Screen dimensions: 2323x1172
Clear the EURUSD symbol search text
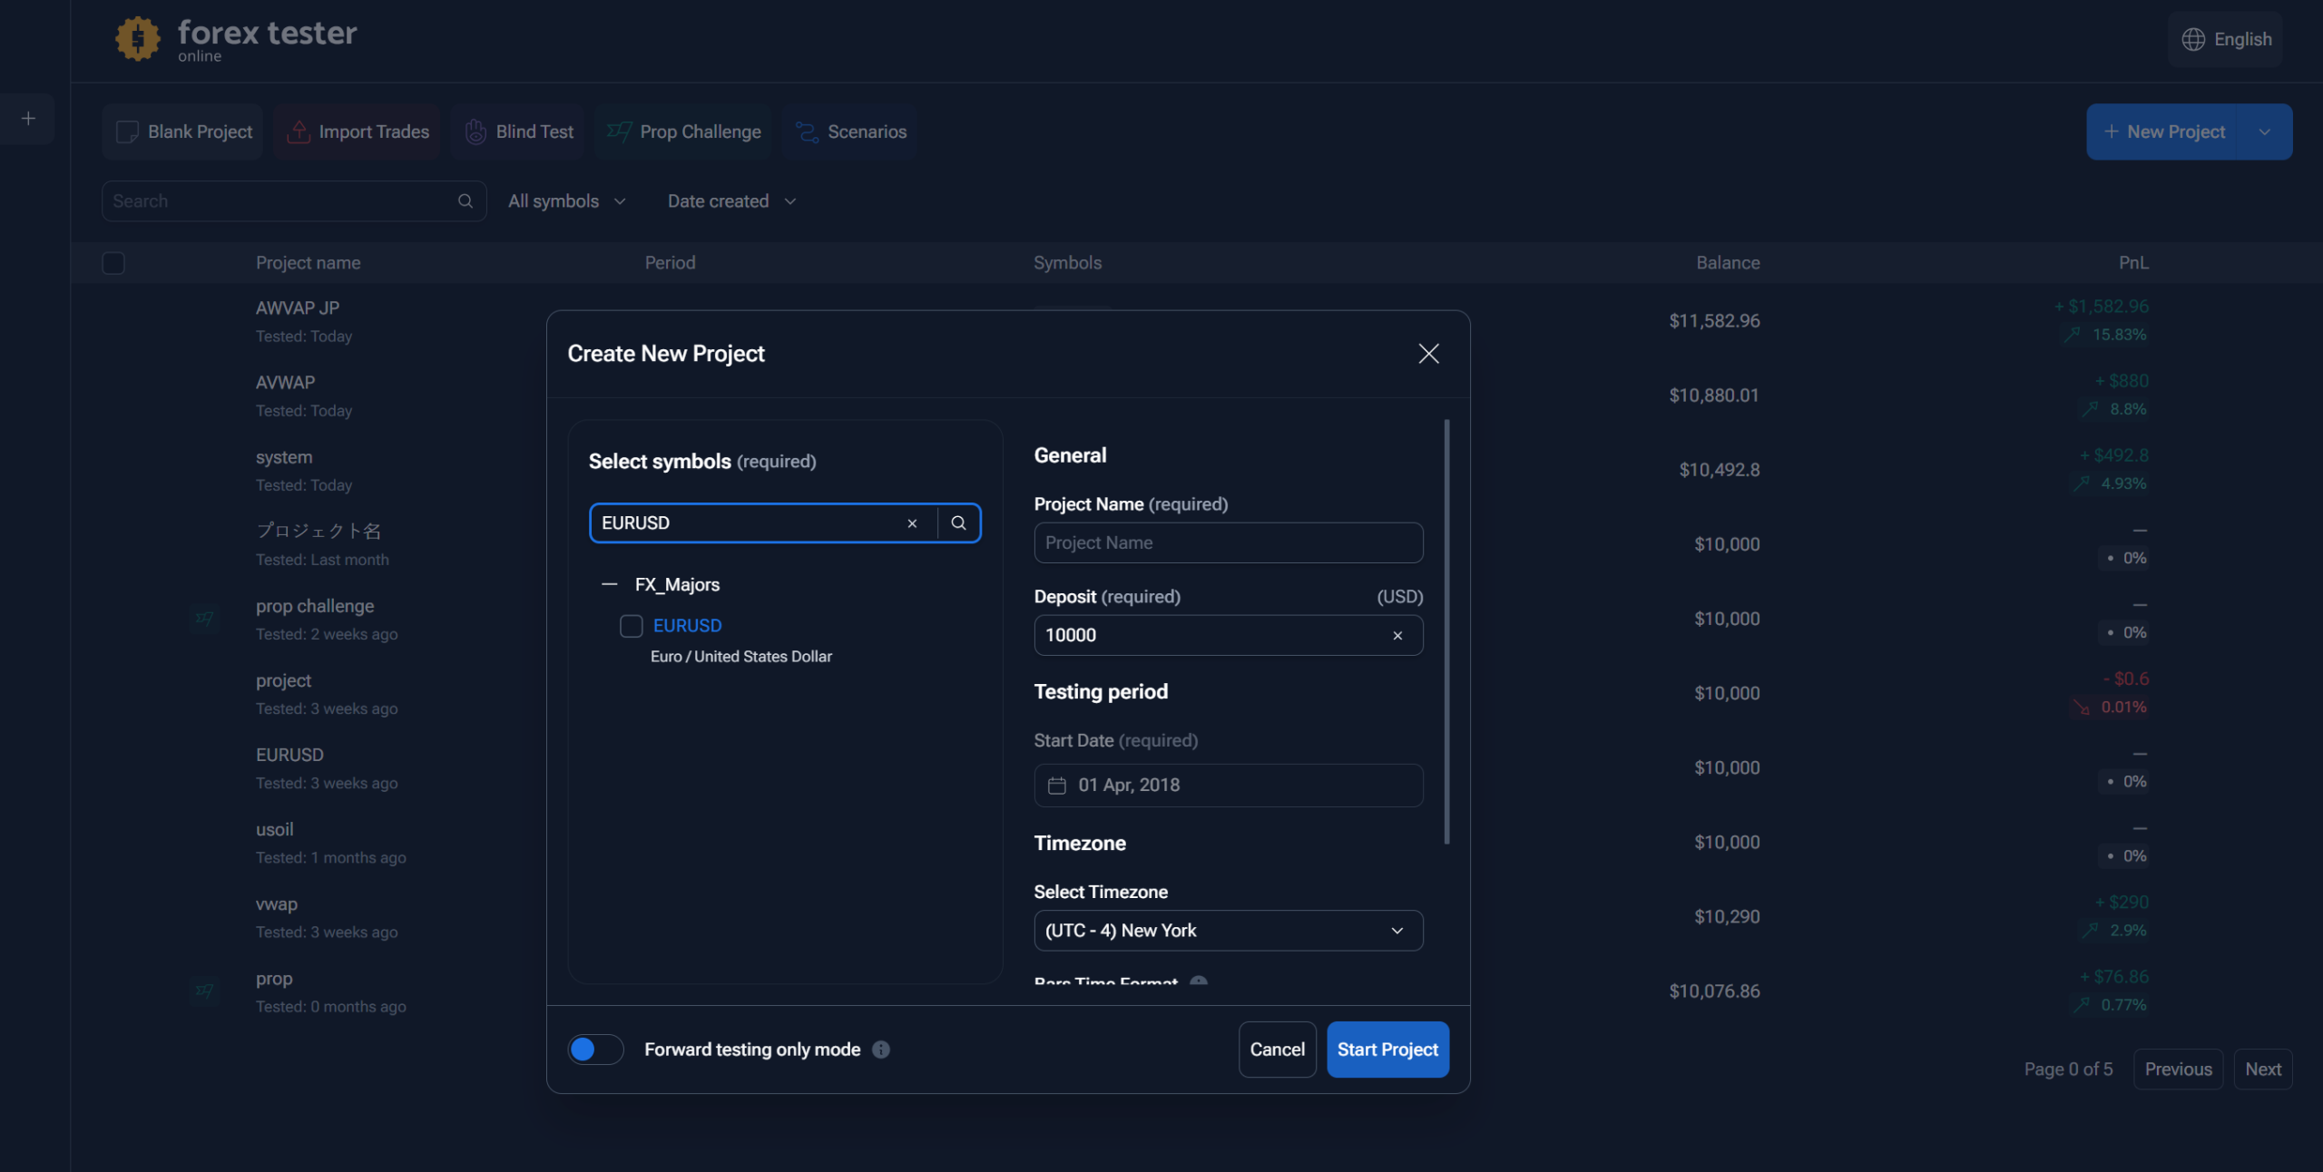pyautogui.click(x=912, y=523)
